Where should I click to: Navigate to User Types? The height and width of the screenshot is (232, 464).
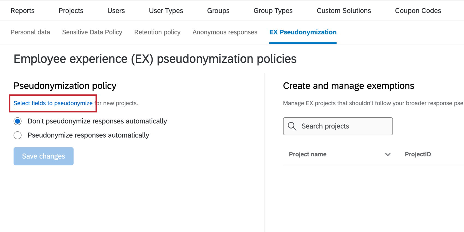(166, 11)
